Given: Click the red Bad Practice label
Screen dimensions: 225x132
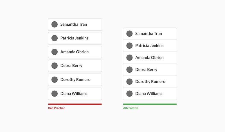Looking at the screenshot, I should (57, 108).
